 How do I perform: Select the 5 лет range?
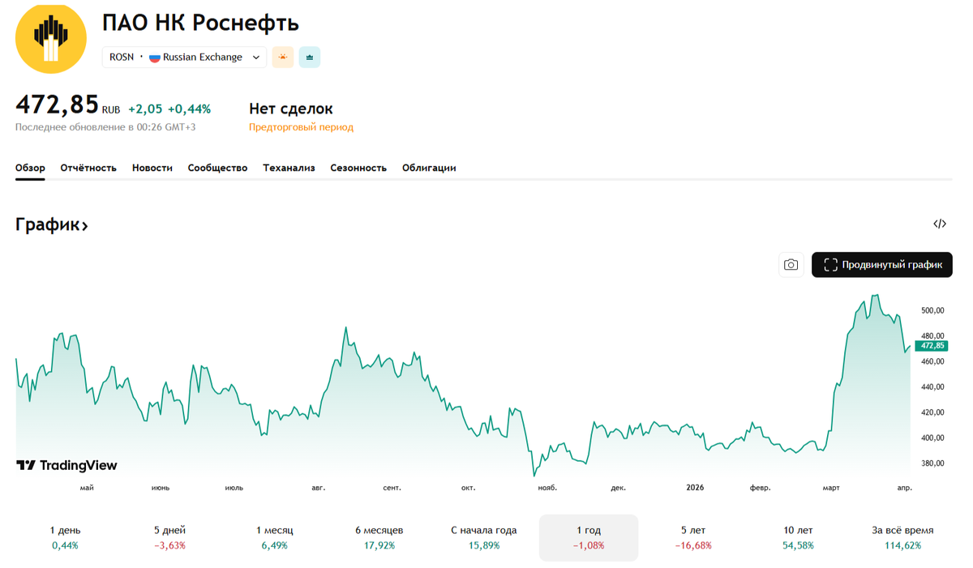[x=693, y=537]
